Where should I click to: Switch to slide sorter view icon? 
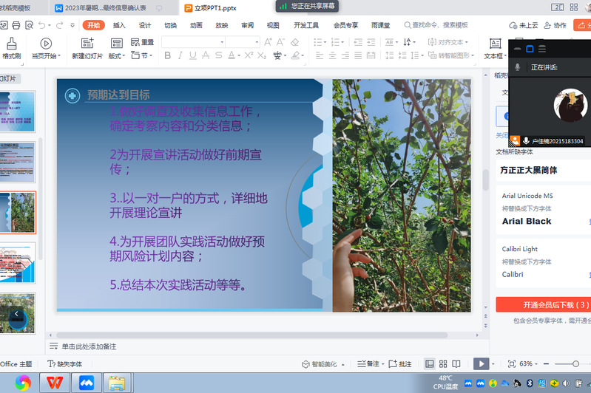pos(444,364)
